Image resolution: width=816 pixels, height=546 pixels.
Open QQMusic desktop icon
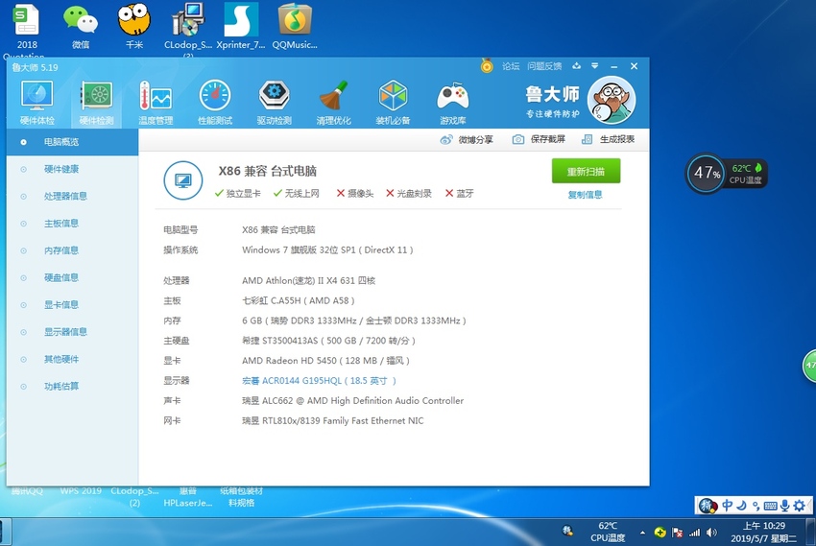pos(295,27)
